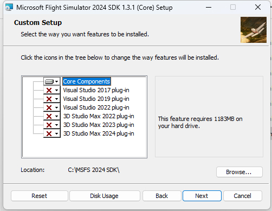The width and height of the screenshot is (272, 211).
Task: Click the Browse... button
Action: (239, 172)
